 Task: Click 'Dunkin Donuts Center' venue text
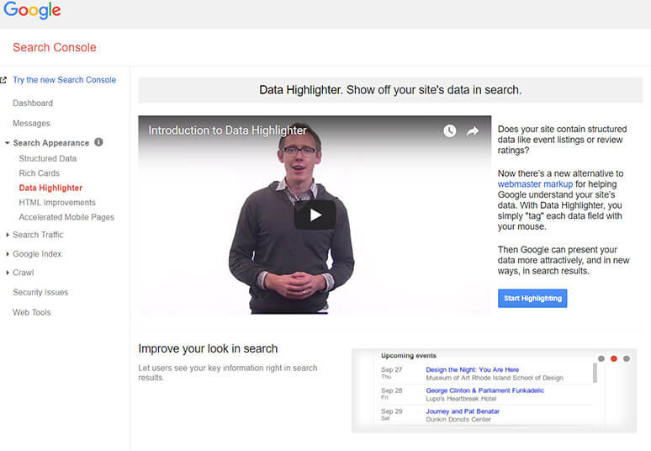[458, 419]
